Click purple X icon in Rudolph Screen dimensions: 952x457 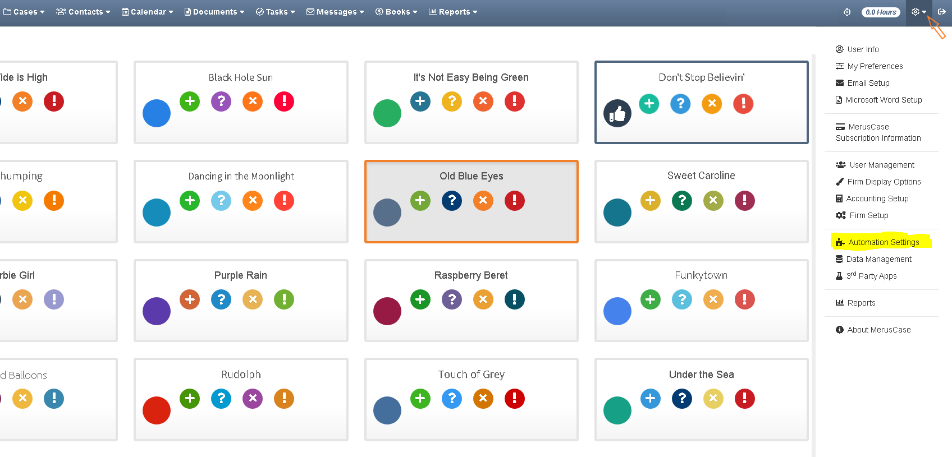click(253, 399)
